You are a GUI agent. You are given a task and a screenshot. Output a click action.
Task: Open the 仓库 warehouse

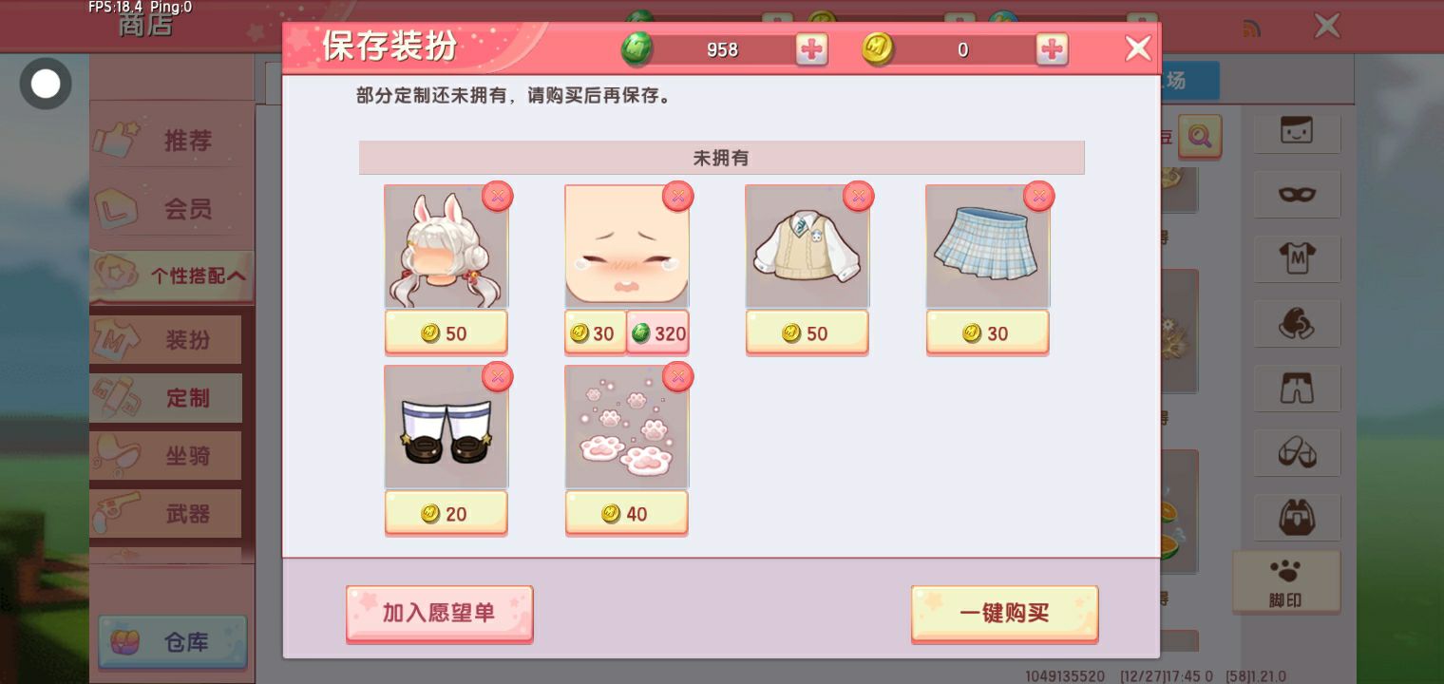pos(172,642)
